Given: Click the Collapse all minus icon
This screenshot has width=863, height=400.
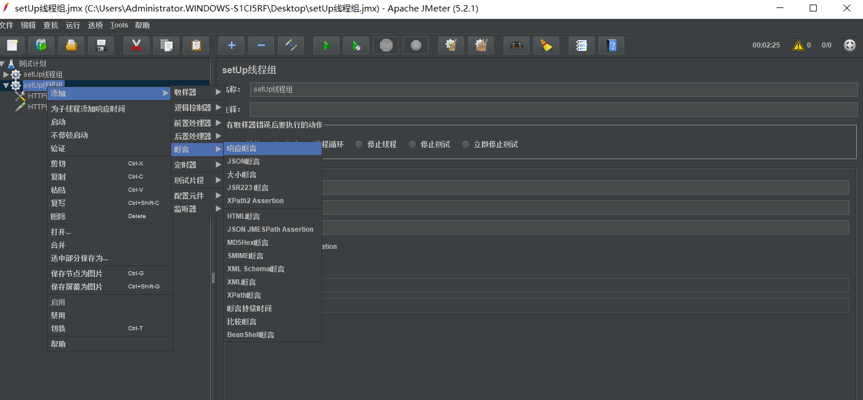Looking at the screenshot, I should click(x=261, y=45).
